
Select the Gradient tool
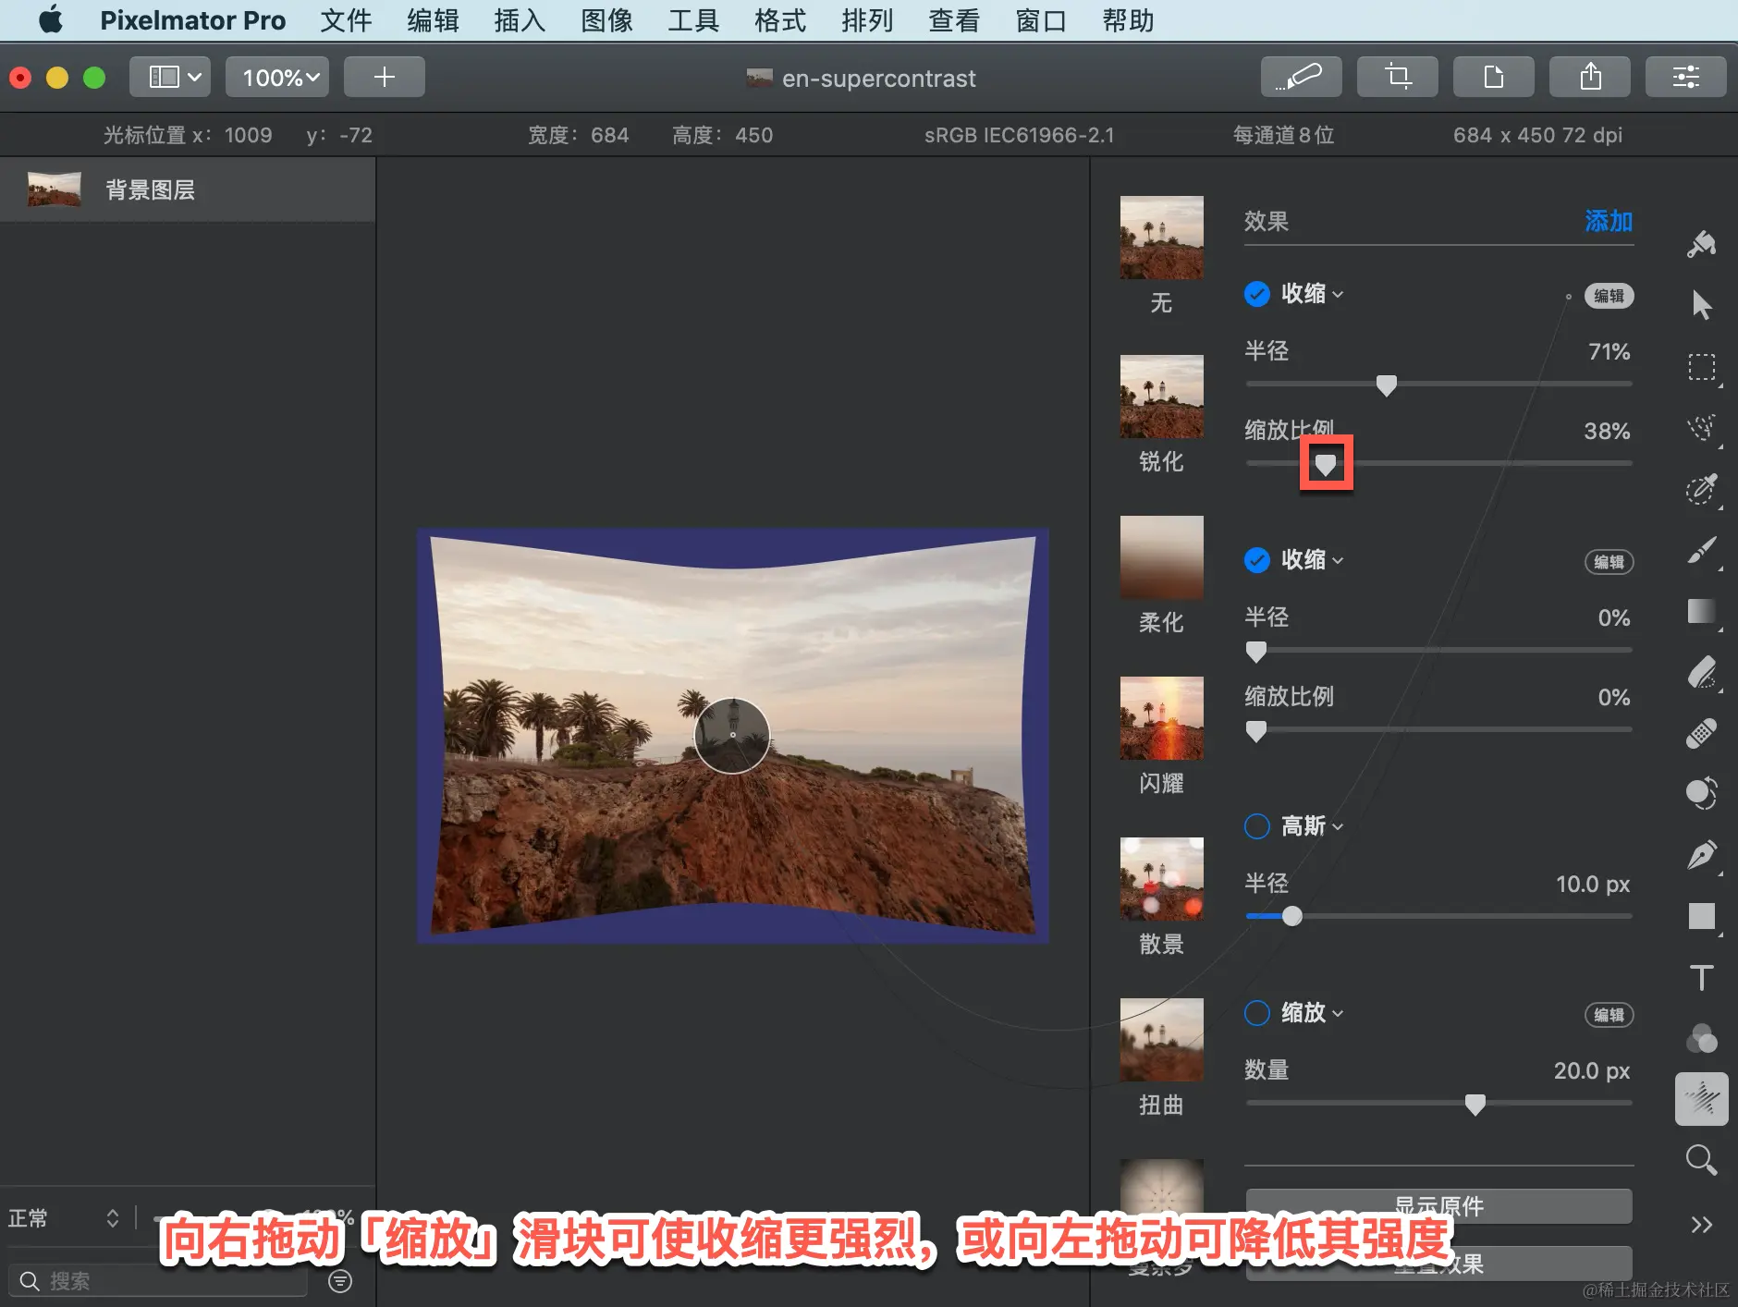1701,611
